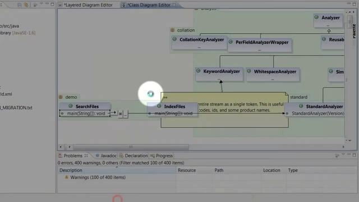Select the StandardAnalyzer(Version) constructor row
This screenshot has width=359, height=202.
coord(315,113)
